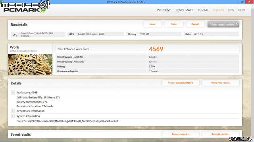
Task: Minimize the PCMark 8 window
Action: [x=237, y=2]
